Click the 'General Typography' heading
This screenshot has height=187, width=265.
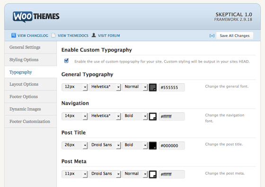click(x=88, y=75)
